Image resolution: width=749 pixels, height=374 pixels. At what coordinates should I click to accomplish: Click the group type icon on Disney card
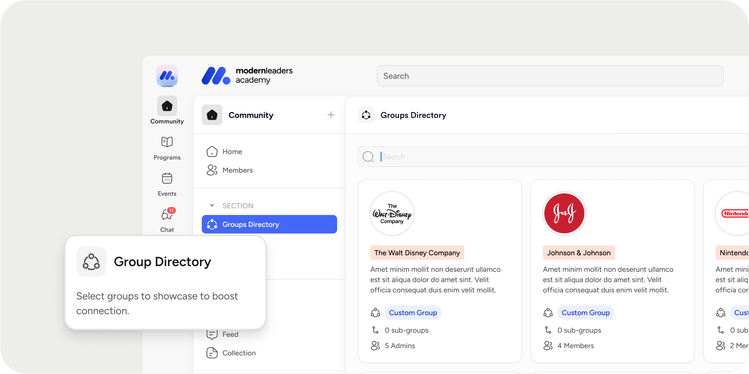[x=376, y=313]
